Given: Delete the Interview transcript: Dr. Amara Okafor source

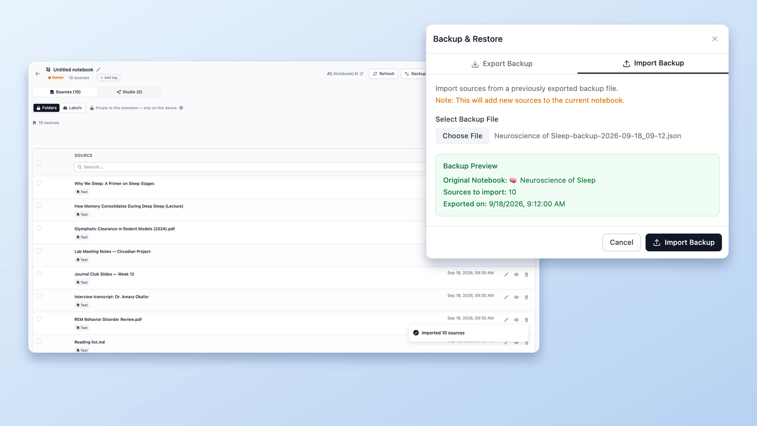Looking at the screenshot, I should click(527, 297).
